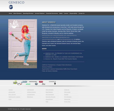114x111 pixels.
Task: Open Fiscal 2022 Third Quarter Results news
Action: click(61, 59)
